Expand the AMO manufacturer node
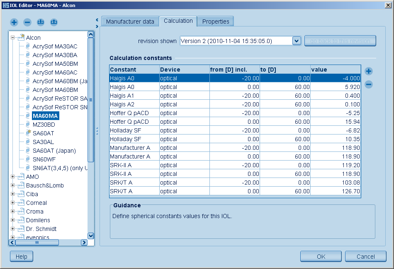 click(13, 177)
